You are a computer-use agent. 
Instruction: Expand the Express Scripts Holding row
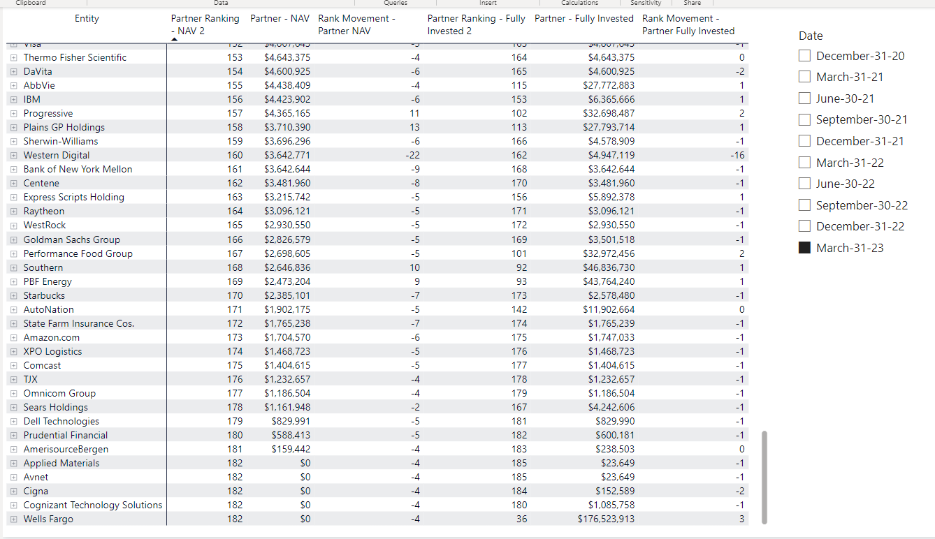[x=13, y=197]
